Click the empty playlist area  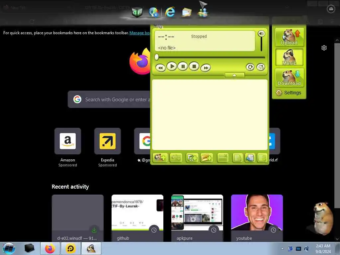pyautogui.click(x=210, y=115)
